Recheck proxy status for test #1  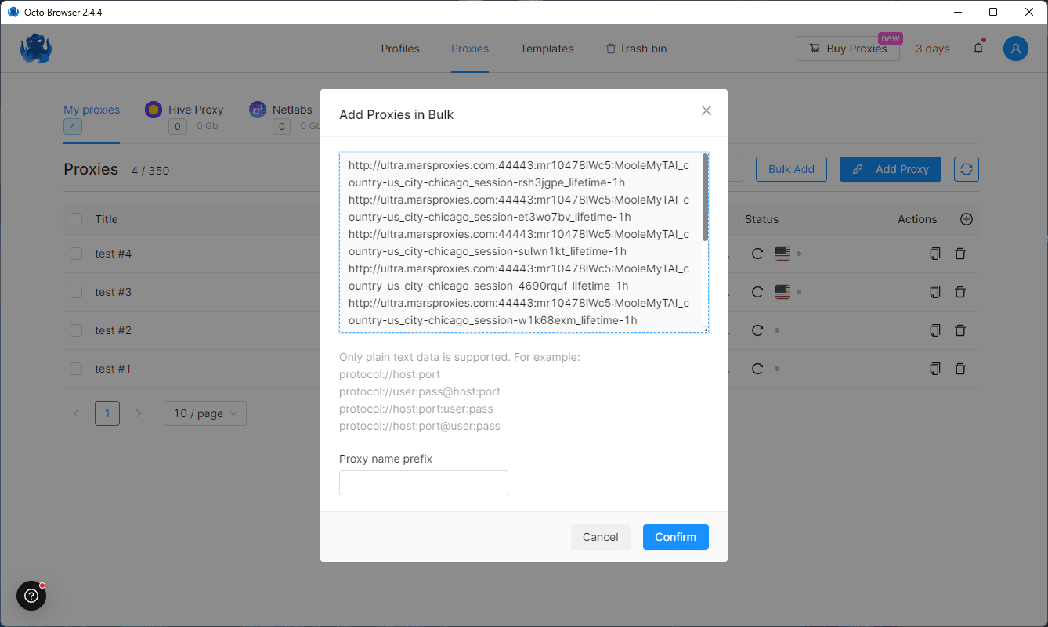(x=757, y=369)
